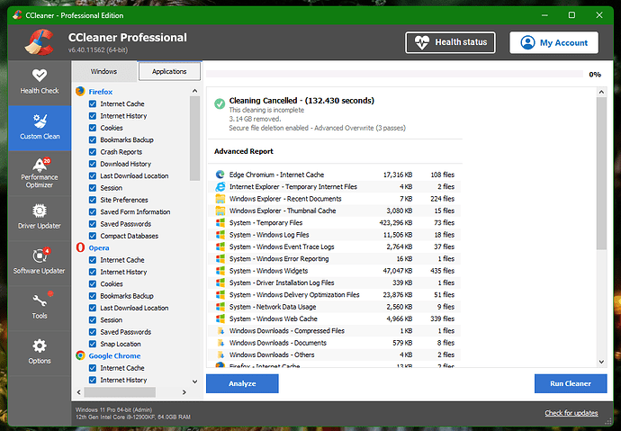Click the cleaning progress bar

tap(394, 74)
